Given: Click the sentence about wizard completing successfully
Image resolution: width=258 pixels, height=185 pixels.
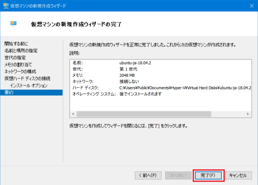Looking at the screenshot, I should (153, 45).
